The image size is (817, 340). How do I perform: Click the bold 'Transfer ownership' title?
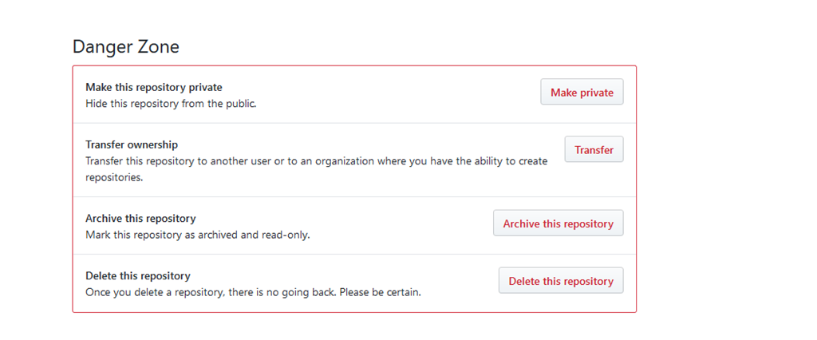pos(132,144)
